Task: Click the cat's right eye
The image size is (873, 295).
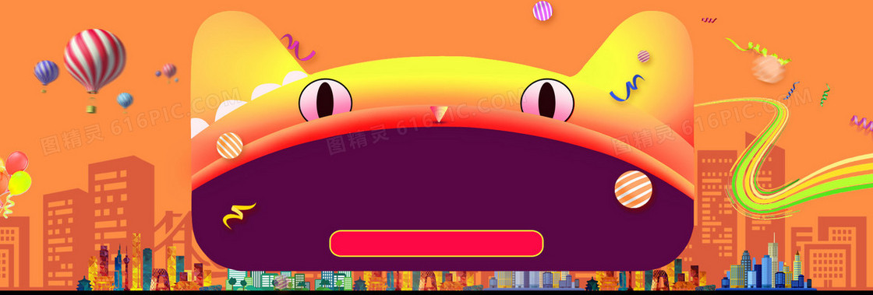Action: click(x=547, y=100)
